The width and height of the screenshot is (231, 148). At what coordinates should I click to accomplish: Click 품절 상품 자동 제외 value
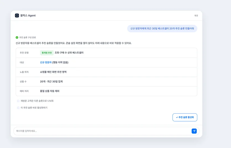coord(50,91)
